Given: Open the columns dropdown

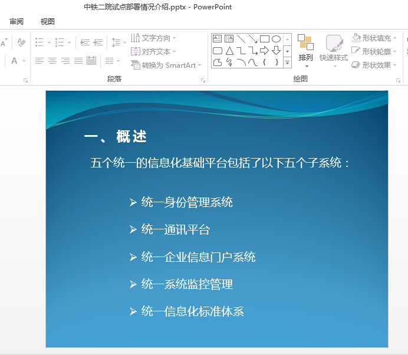Looking at the screenshot, I should (113, 61).
